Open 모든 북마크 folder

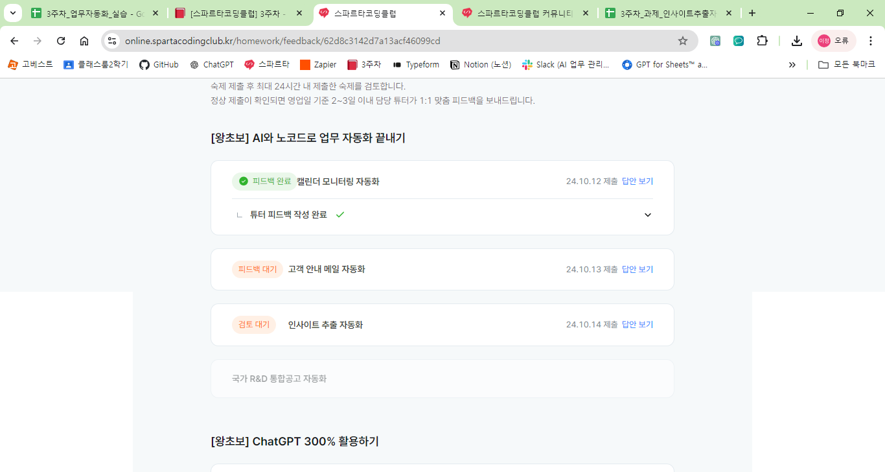(847, 65)
